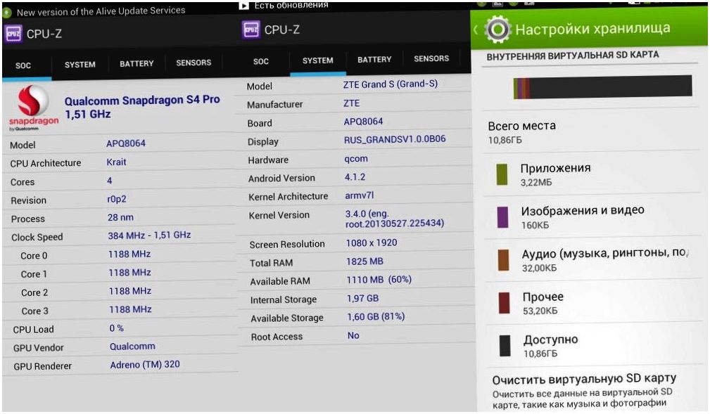The image size is (710, 414).
Task: Tap Internal Storage value 1,97 GB
Action: pyautogui.click(x=362, y=299)
